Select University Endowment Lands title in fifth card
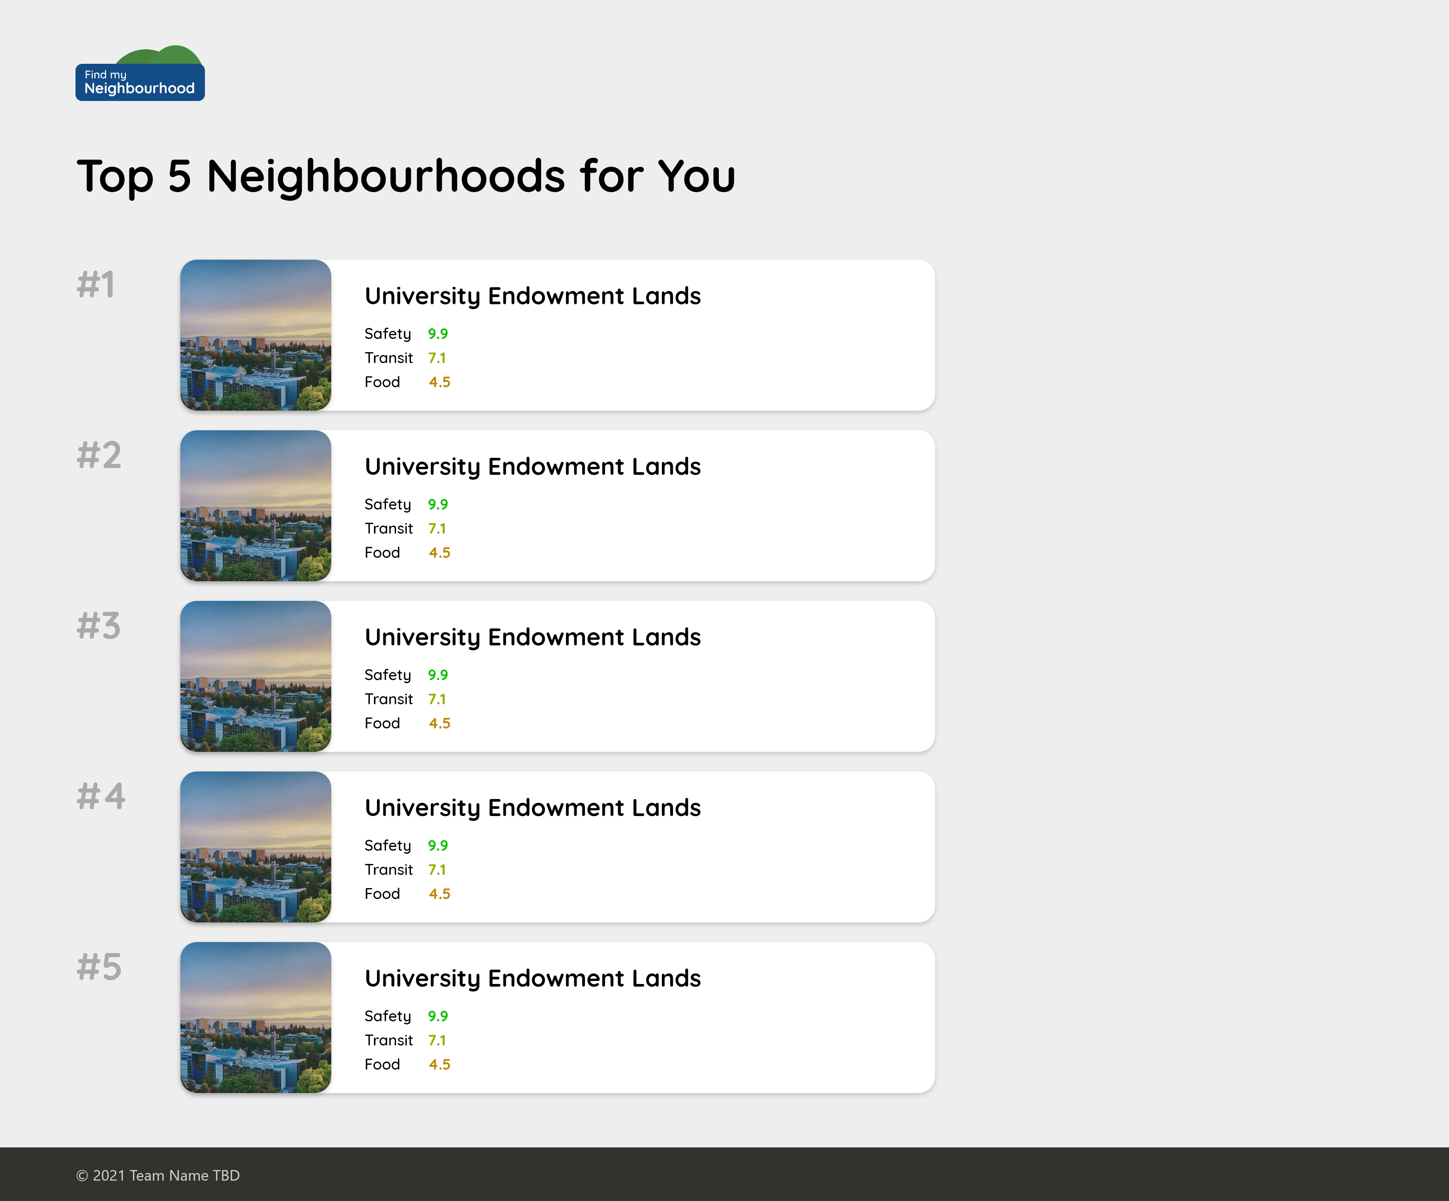 pyautogui.click(x=532, y=978)
